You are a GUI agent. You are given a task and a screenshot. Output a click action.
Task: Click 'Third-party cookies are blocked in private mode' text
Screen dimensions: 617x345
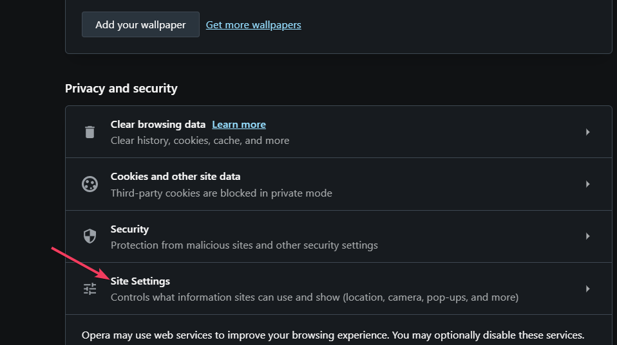tap(221, 193)
